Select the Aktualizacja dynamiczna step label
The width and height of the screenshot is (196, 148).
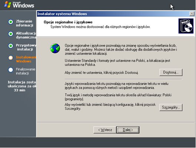tap(26, 35)
